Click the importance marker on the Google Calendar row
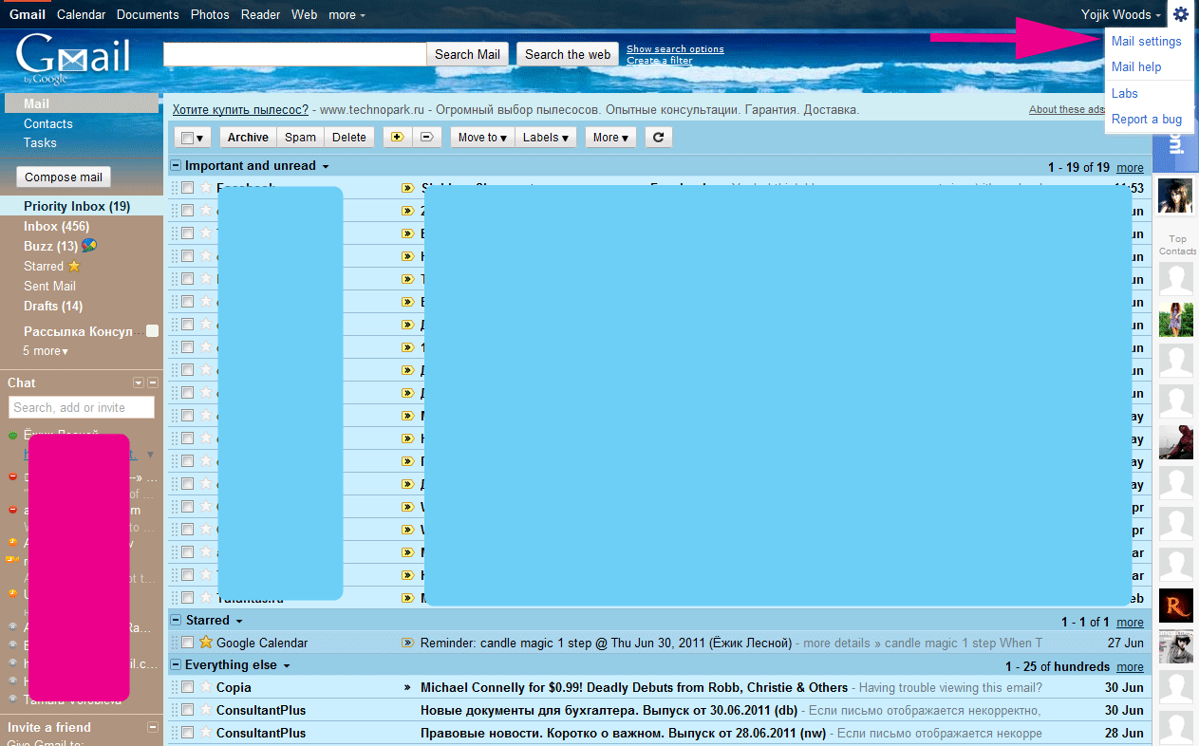 point(408,642)
